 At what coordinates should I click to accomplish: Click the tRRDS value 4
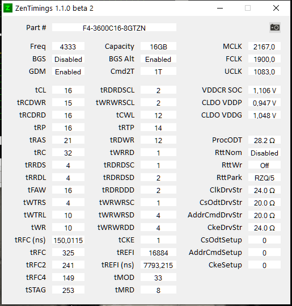click(68, 165)
